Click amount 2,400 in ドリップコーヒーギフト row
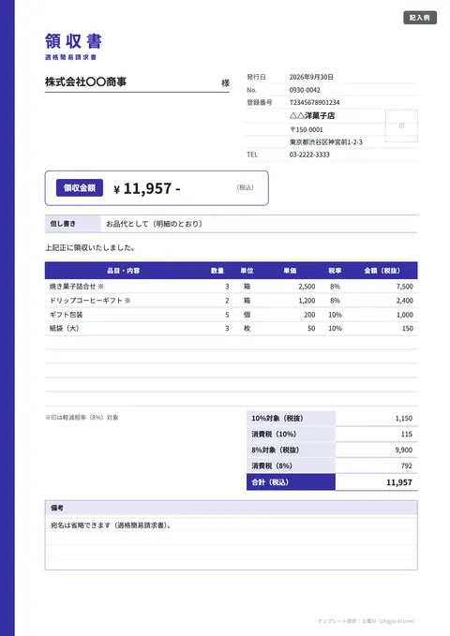450x636 pixels. click(404, 301)
